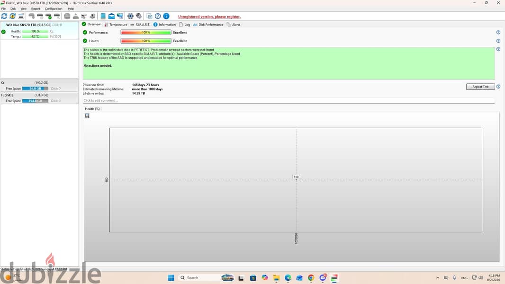Open the Disk menu

(x=13, y=9)
